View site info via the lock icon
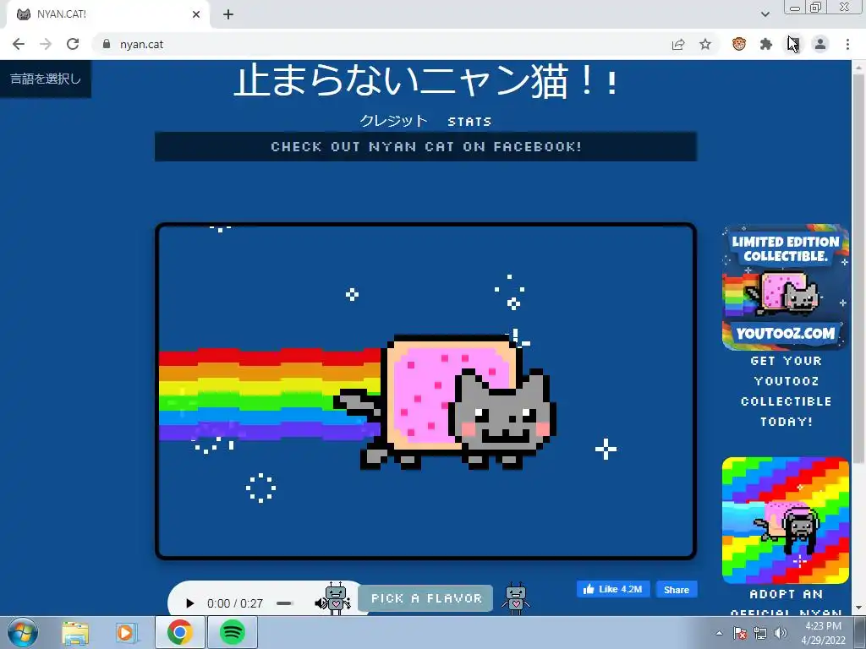The width and height of the screenshot is (866, 649). (x=107, y=44)
